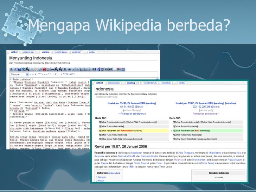Viewport: 256px width, 192px height.
Task: Click the batalkan undo link
Action: coord(231,103)
